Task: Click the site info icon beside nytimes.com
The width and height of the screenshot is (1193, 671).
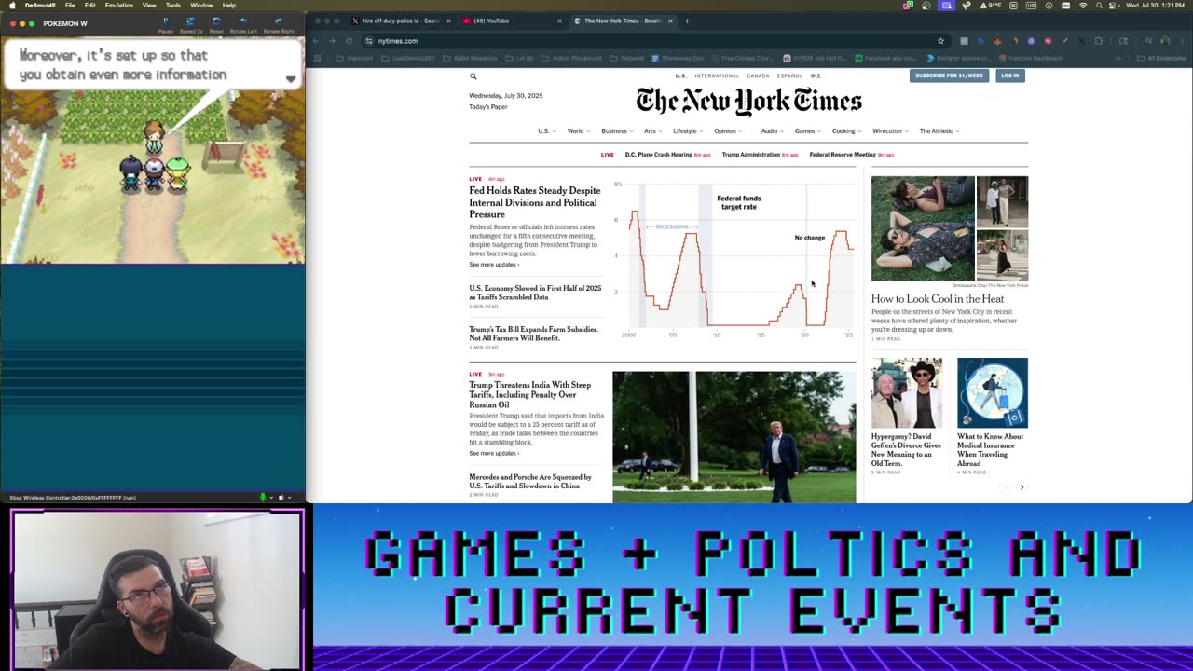Action: (x=369, y=41)
